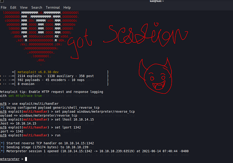Image resolution: width=233 pixels, height=163 pixels.
Task: Click 'use exploit/multi/handler' command
Action: 35,104
